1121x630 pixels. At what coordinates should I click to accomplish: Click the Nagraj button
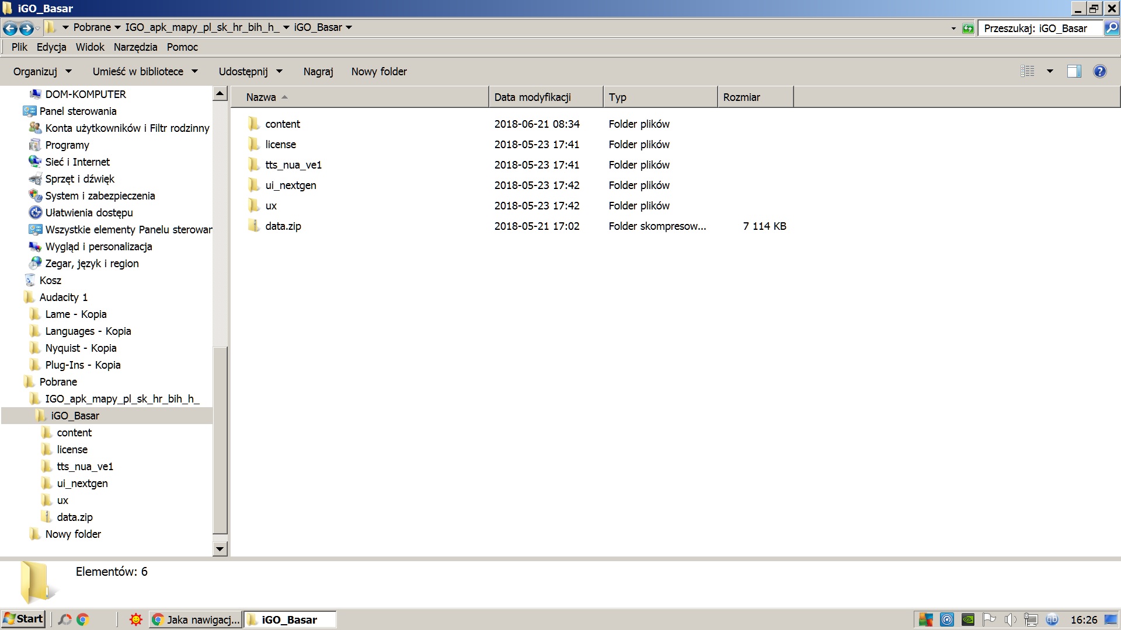[318, 71]
